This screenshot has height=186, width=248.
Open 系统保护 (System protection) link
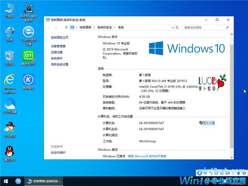57,59
